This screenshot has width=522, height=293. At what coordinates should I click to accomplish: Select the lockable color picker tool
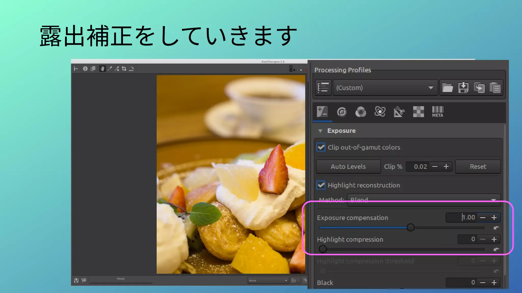click(117, 68)
